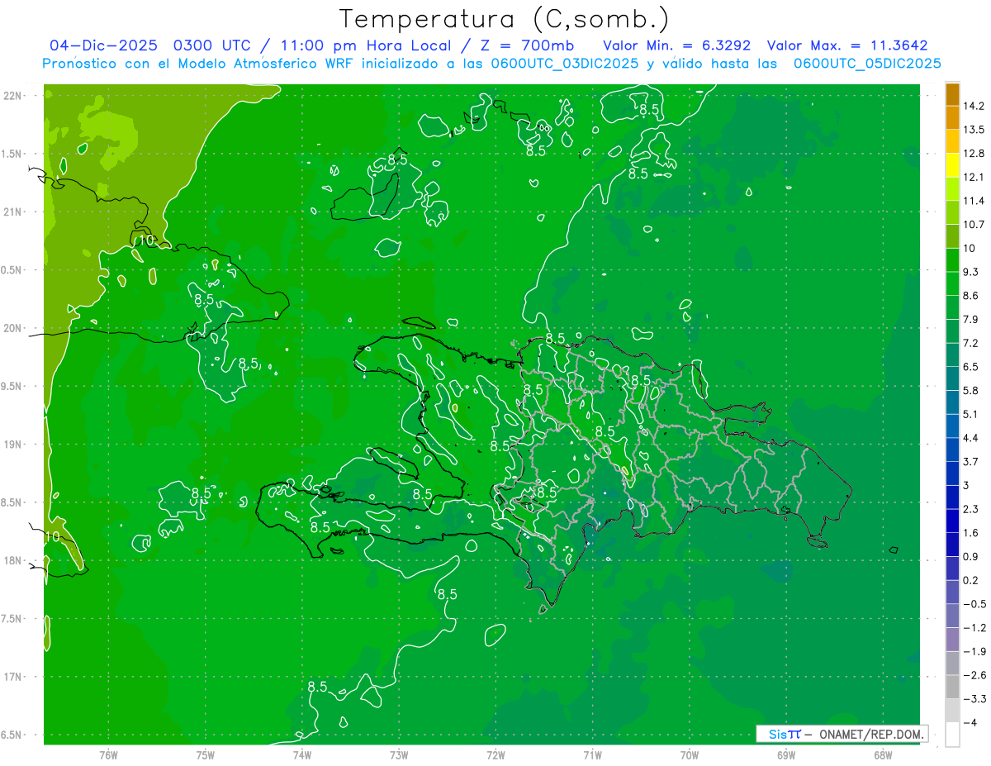Pick the purple swatch between -1.2 and -1.9
The image size is (991, 766).
click(x=952, y=640)
